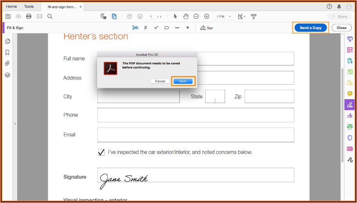357x203 pixels.
Task: Expand the left navigation pane arrow
Action: click(x=15, y=123)
